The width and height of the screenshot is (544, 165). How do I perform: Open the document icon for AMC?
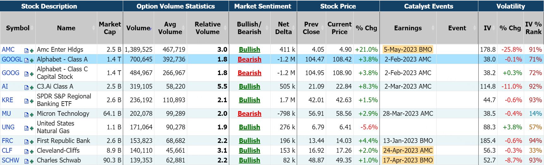pos(27,50)
